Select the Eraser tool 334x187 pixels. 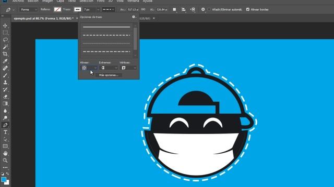click(5, 97)
